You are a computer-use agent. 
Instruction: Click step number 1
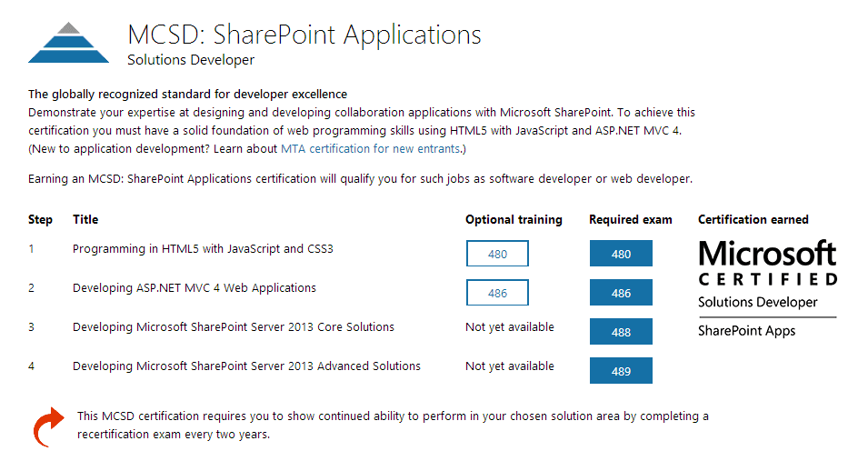(x=32, y=249)
